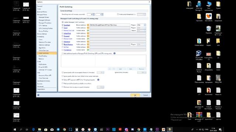
Task: Open This PC desktop icon
Action: click(209, 6)
